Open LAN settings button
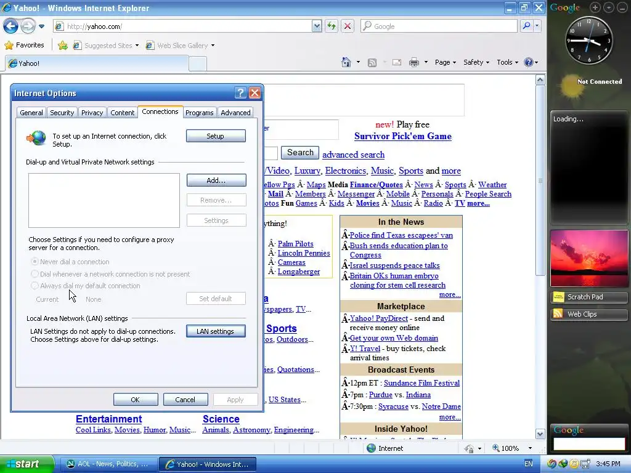Image resolution: width=631 pixels, height=473 pixels. tap(216, 331)
